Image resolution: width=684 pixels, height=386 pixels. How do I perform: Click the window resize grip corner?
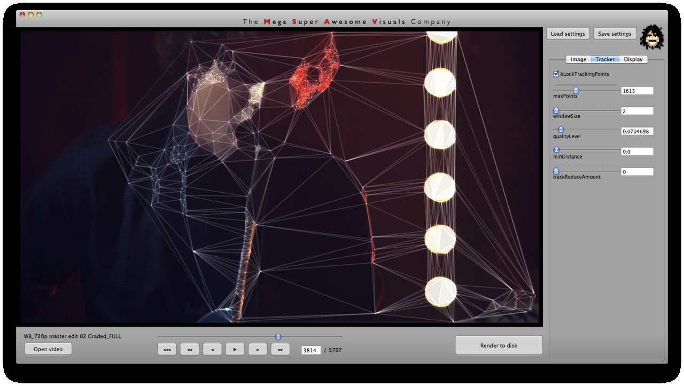coord(664,360)
